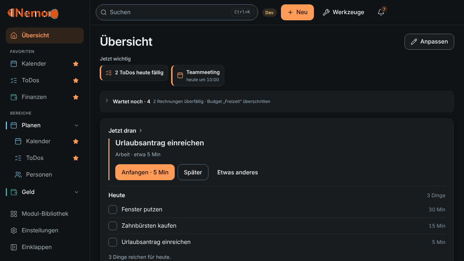Check the Urlaubsantrag einreichen checkbox in Heute
464x261 pixels.
[113, 242]
